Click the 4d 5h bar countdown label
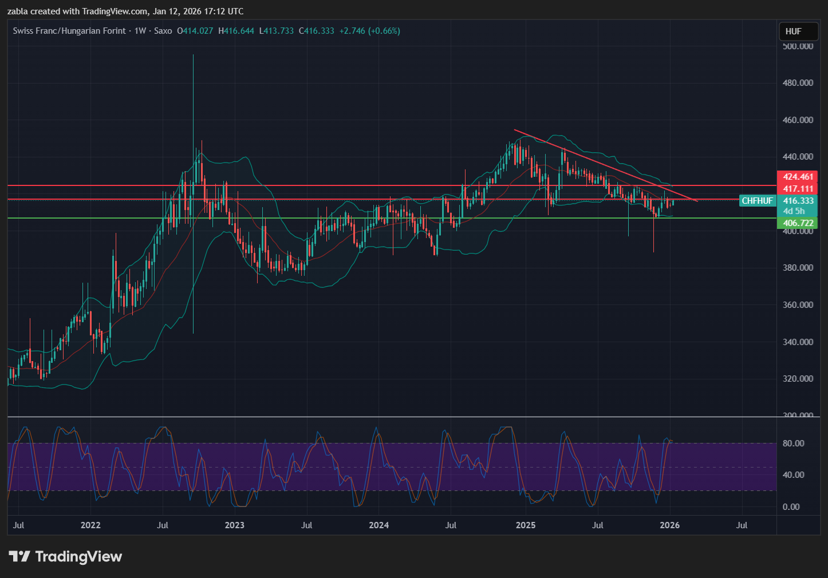This screenshot has width=828, height=578. point(794,211)
